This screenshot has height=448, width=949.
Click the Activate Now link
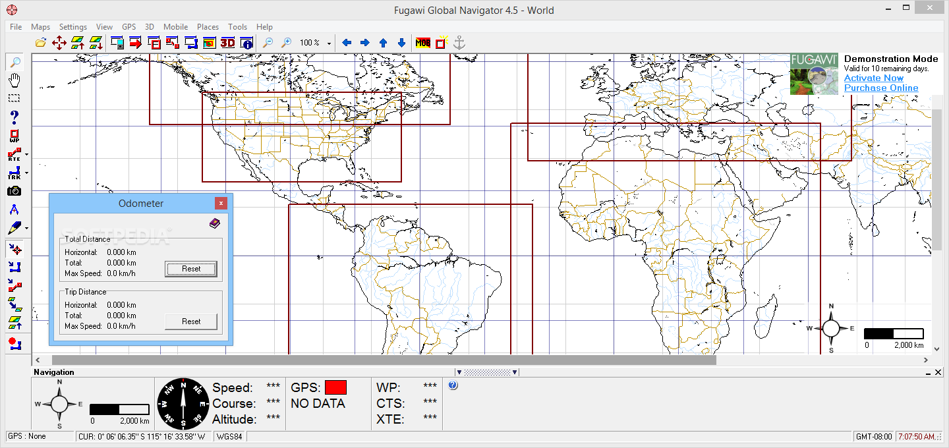tap(874, 78)
